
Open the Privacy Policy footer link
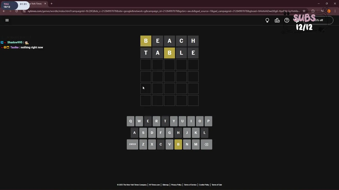[176, 185]
